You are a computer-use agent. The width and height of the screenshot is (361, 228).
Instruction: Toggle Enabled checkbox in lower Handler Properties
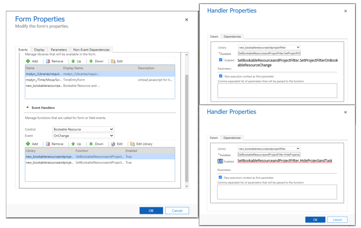221,161
